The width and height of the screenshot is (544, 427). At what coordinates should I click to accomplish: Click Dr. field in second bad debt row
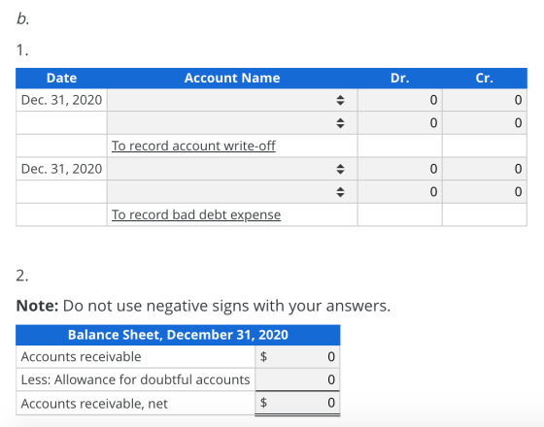tap(400, 192)
